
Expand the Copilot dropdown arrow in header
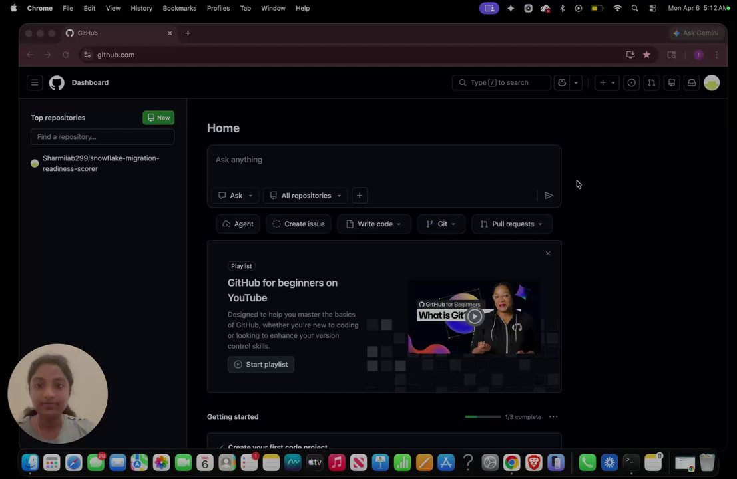[576, 82]
